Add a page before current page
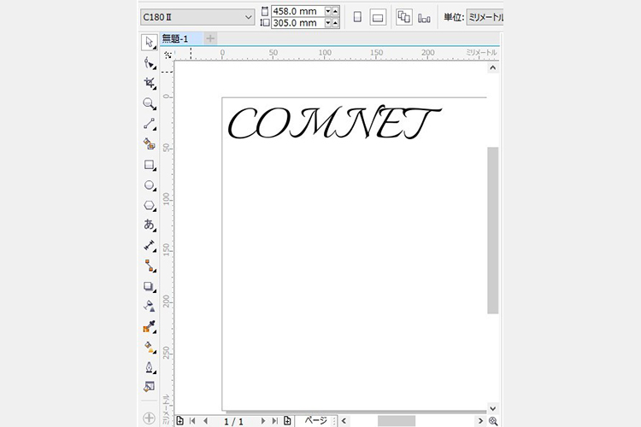 pos(179,421)
